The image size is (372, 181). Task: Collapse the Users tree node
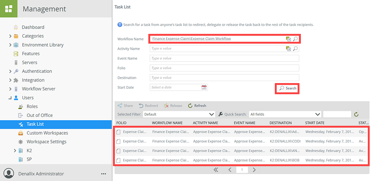tap(10, 97)
